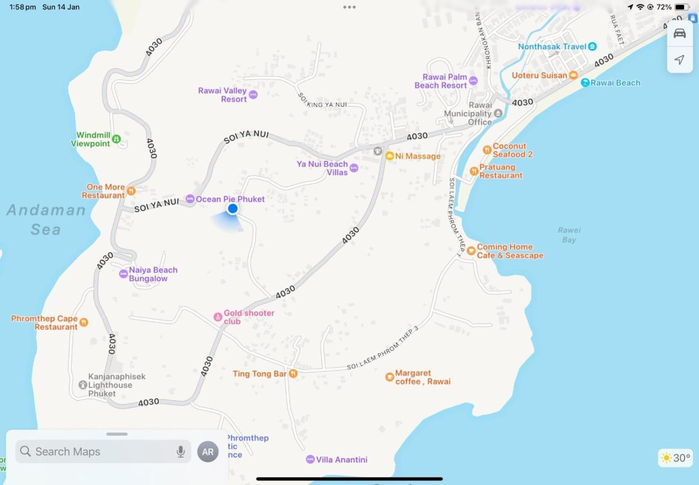Tap the blue current location dot
Screen dimensions: 699x485
coord(233,209)
